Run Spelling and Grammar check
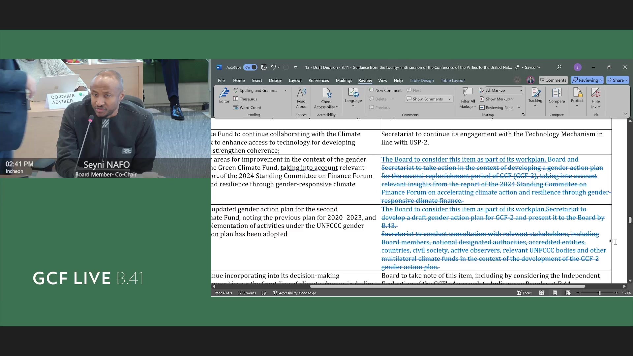 coord(256,90)
